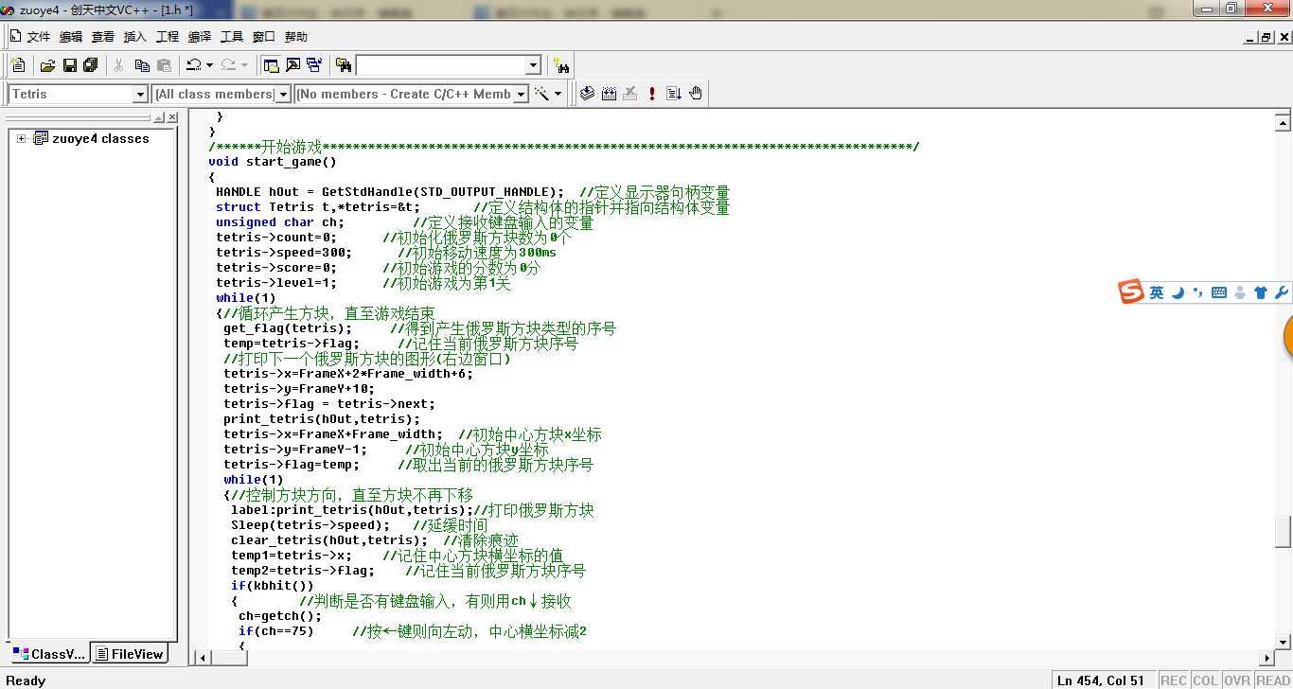Click the workspace panel dock toggle button

158,117
